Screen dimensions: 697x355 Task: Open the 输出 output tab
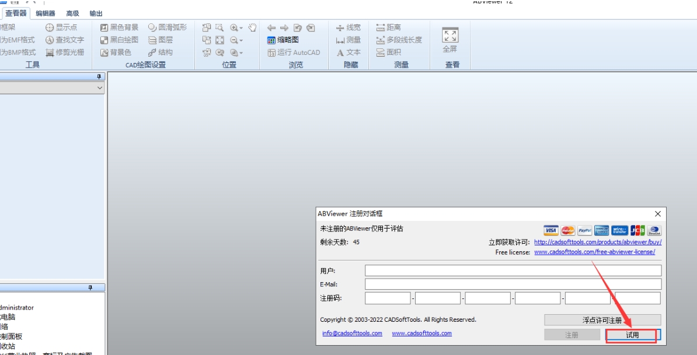point(96,13)
